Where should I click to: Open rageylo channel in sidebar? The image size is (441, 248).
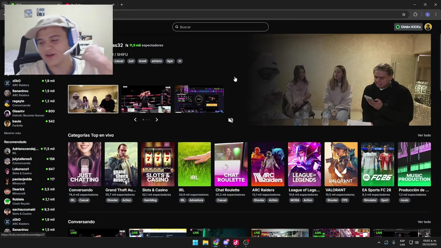coord(29,103)
